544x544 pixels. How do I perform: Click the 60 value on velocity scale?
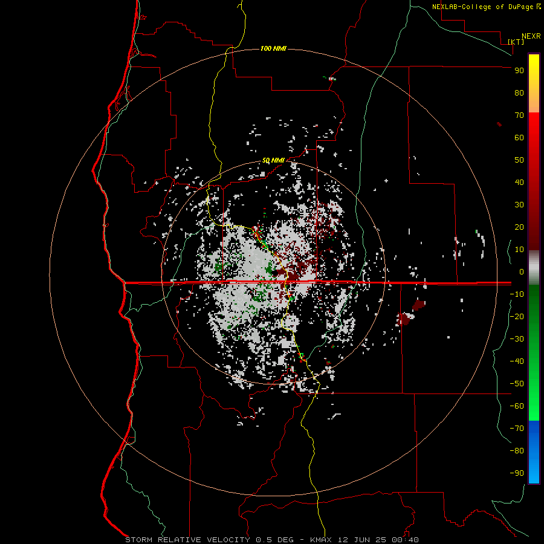point(519,137)
